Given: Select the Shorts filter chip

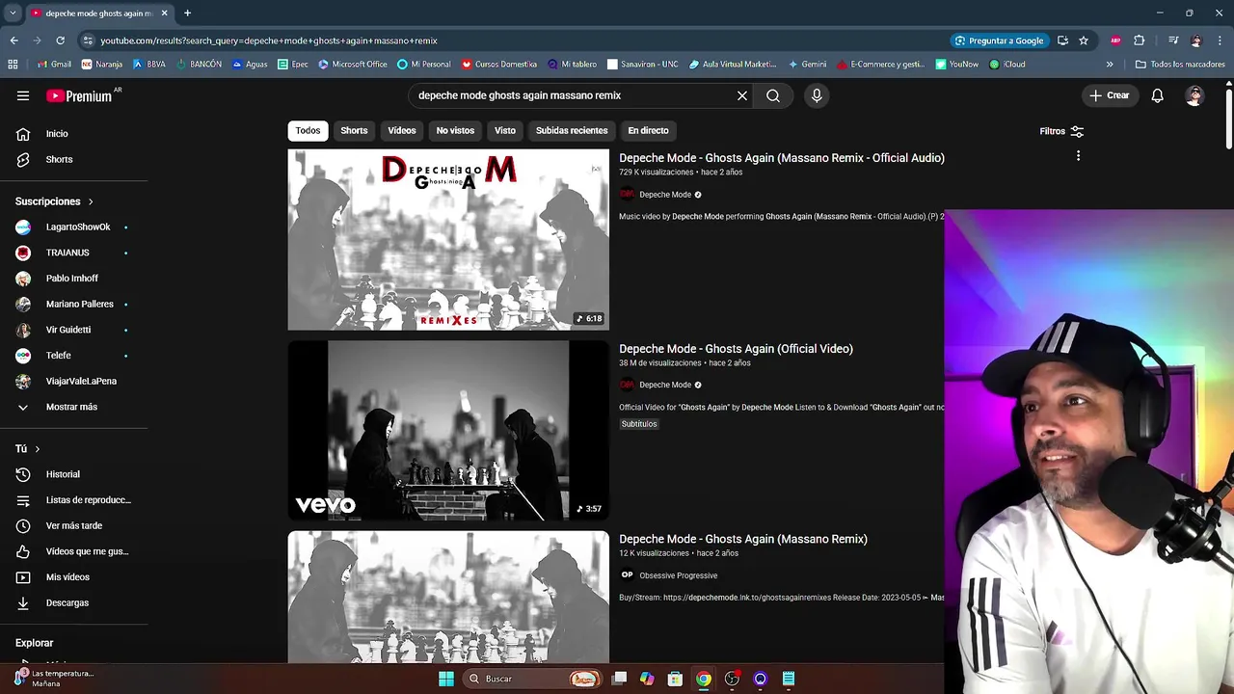Looking at the screenshot, I should 354,130.
